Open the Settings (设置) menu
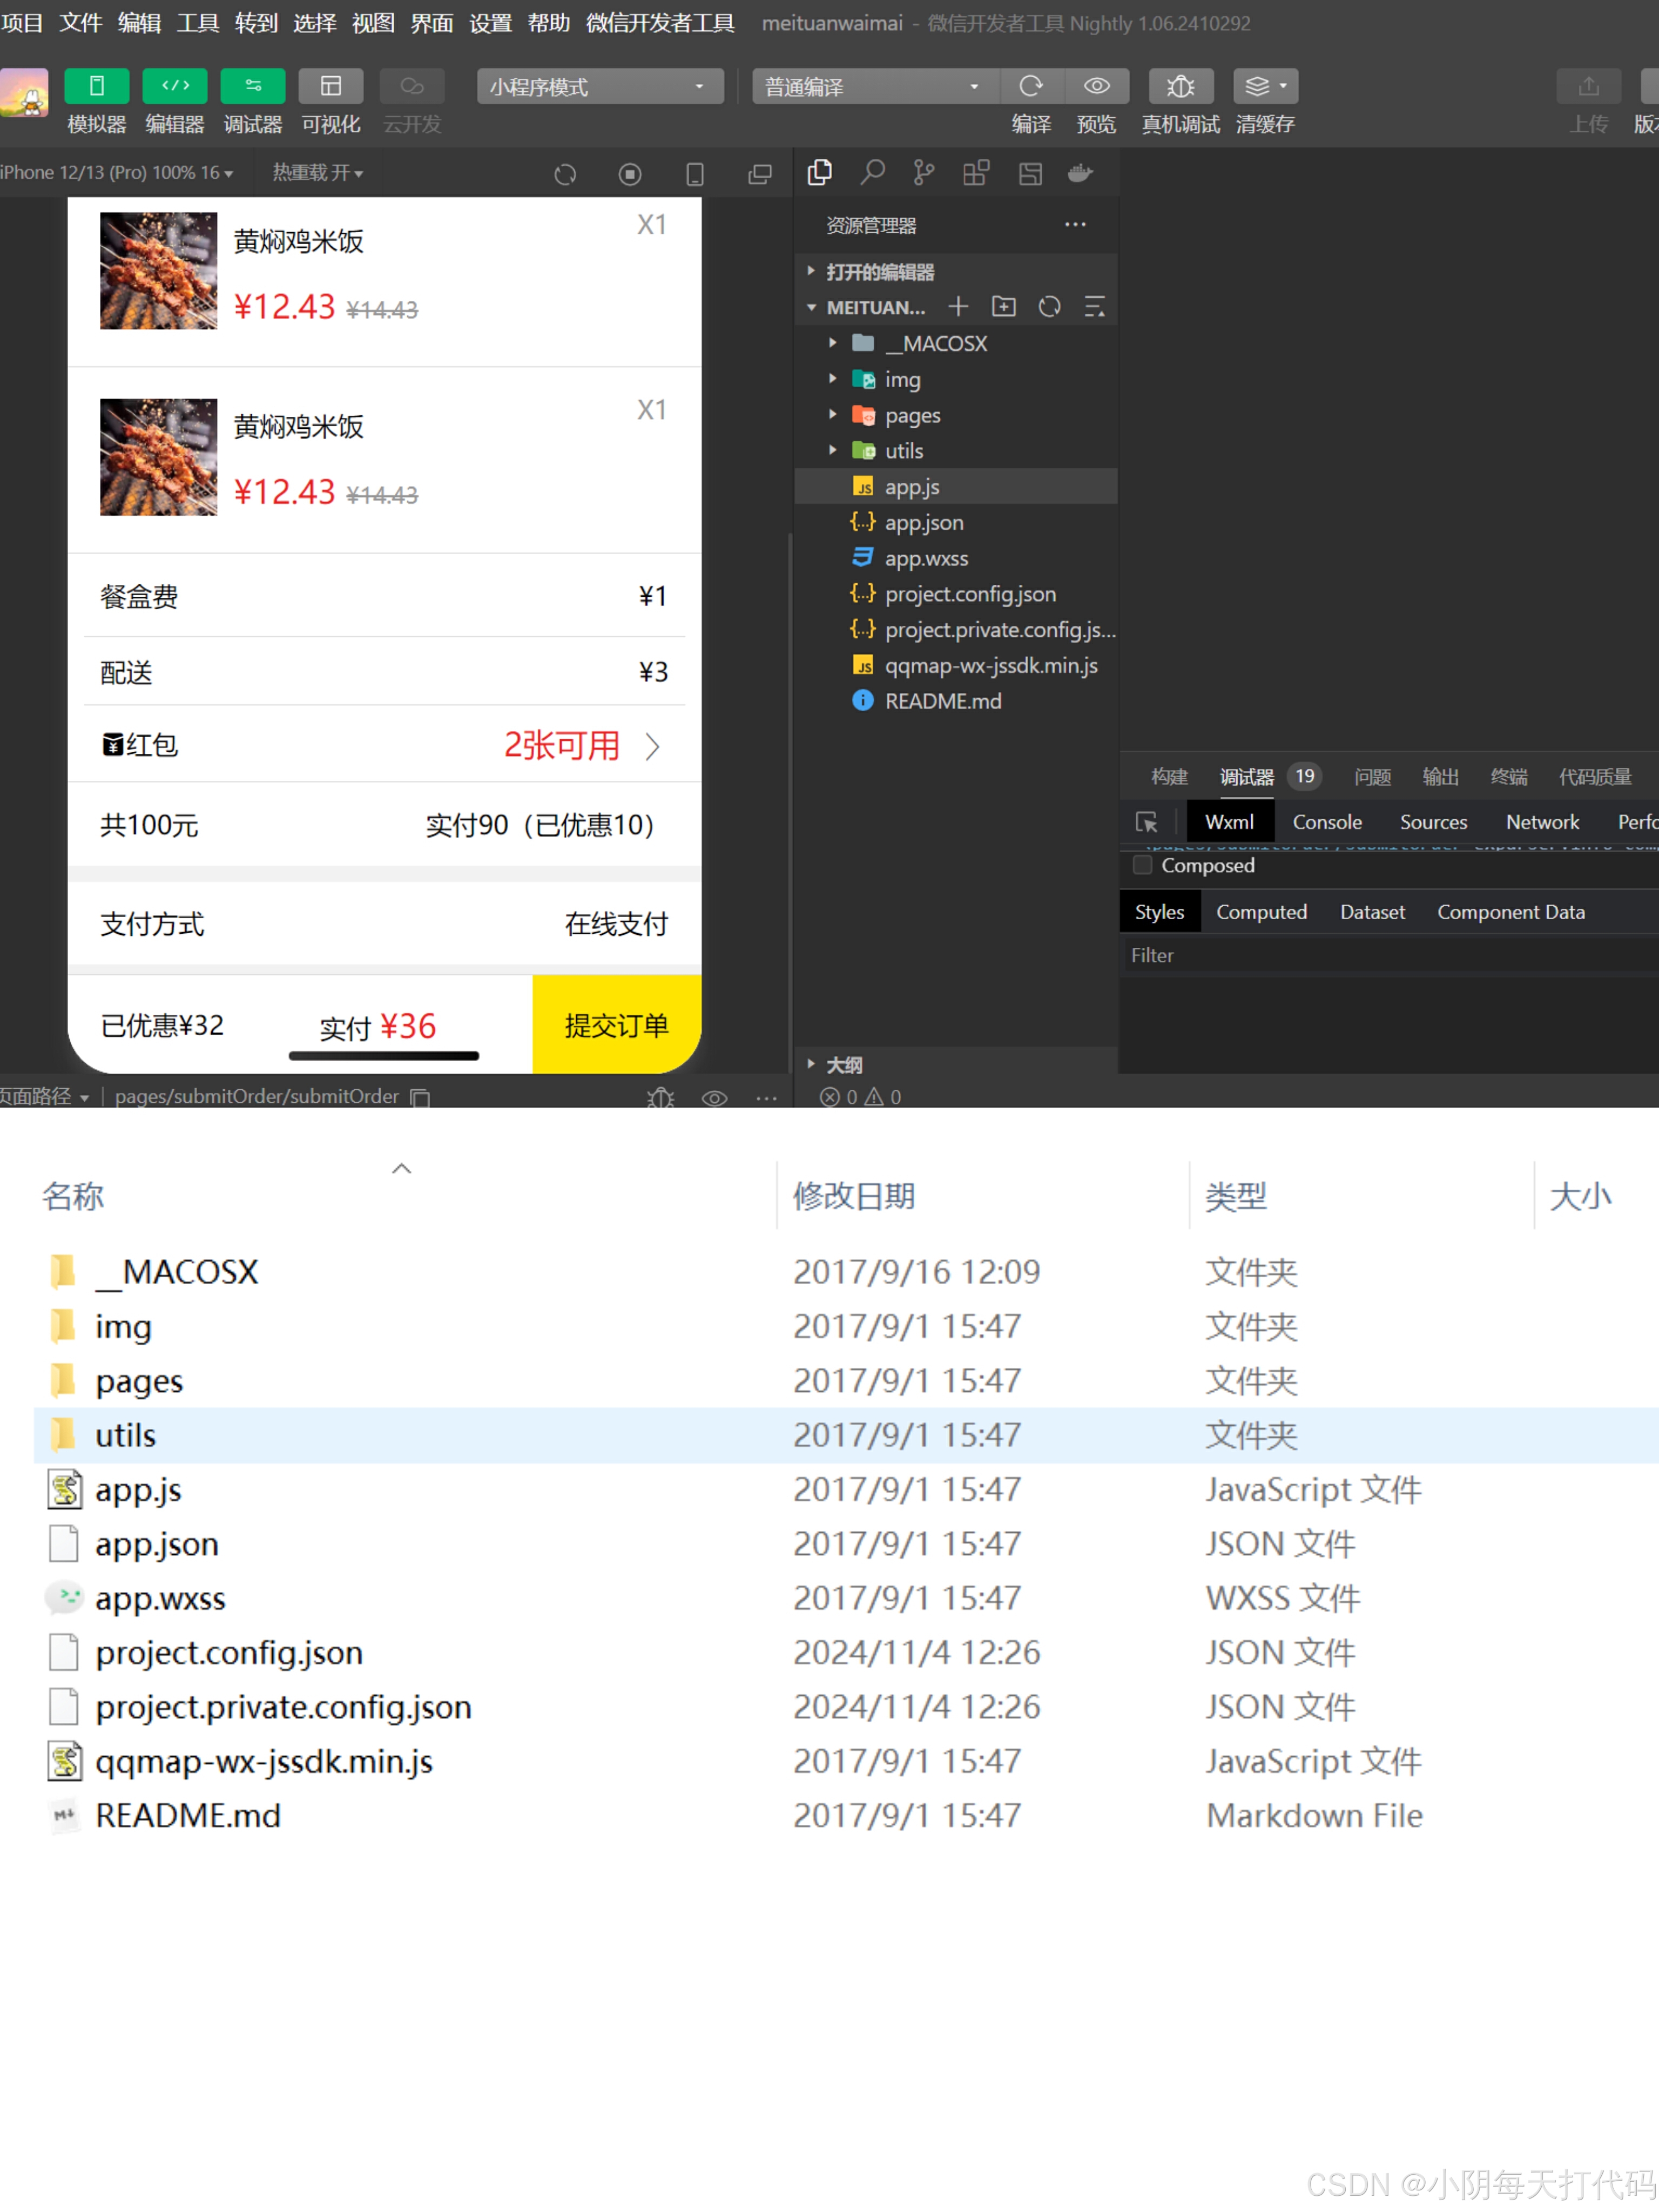Image resolution: width=1659 pixels, height=2212 pixels. [490, 23]
